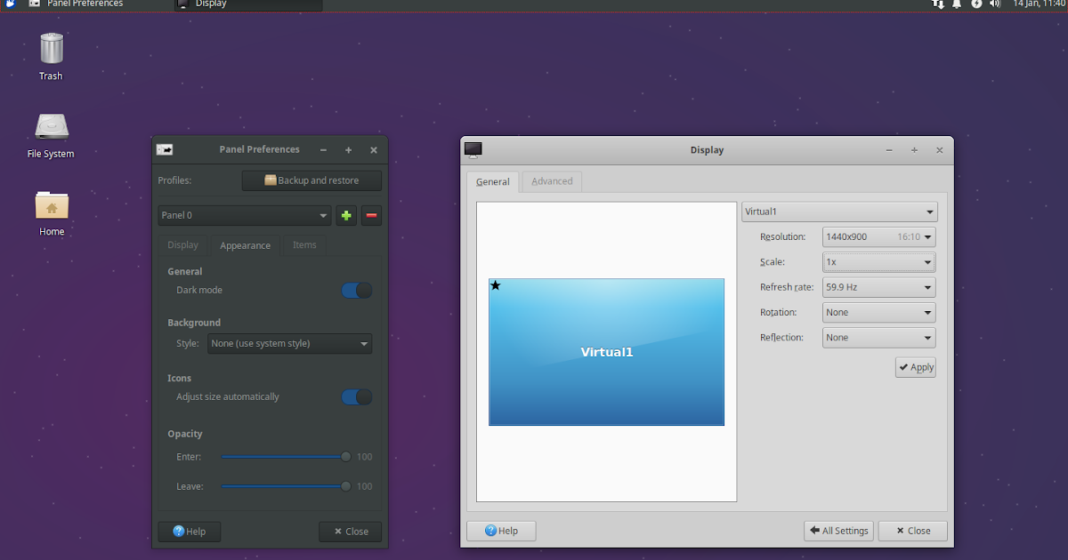This screenshot has height=560, width=1068.
Task: Open the Resolution dropdown showing 1440x900
Action: point(878,236)
